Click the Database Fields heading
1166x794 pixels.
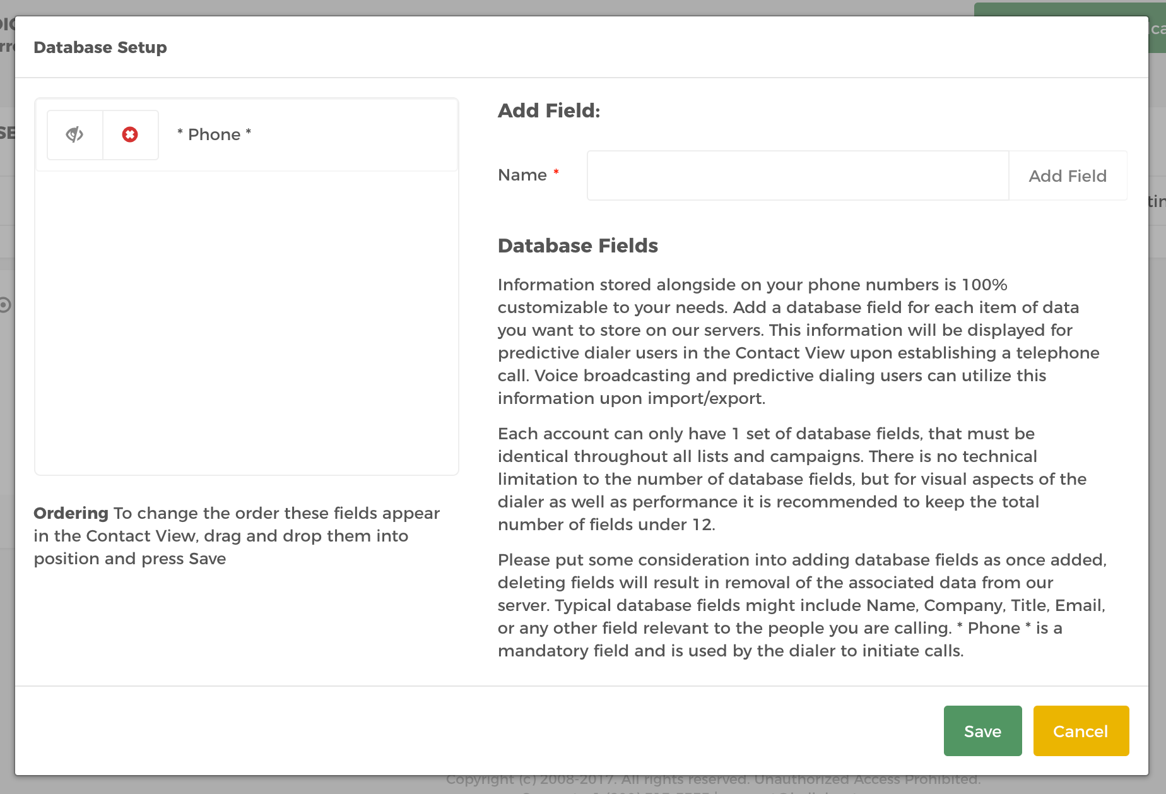(x=578, y=246)
